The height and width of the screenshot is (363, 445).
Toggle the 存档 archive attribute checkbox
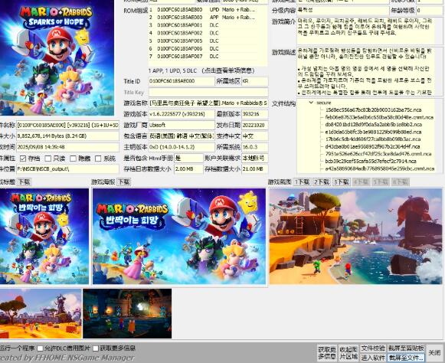[x=23, y=159]
